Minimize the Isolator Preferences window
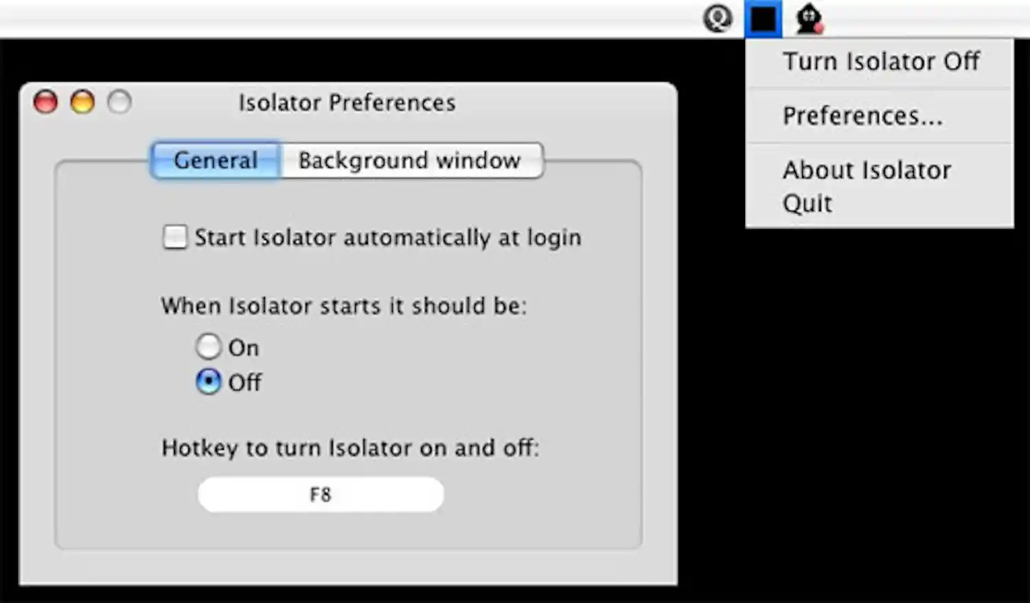 [82, 102]
